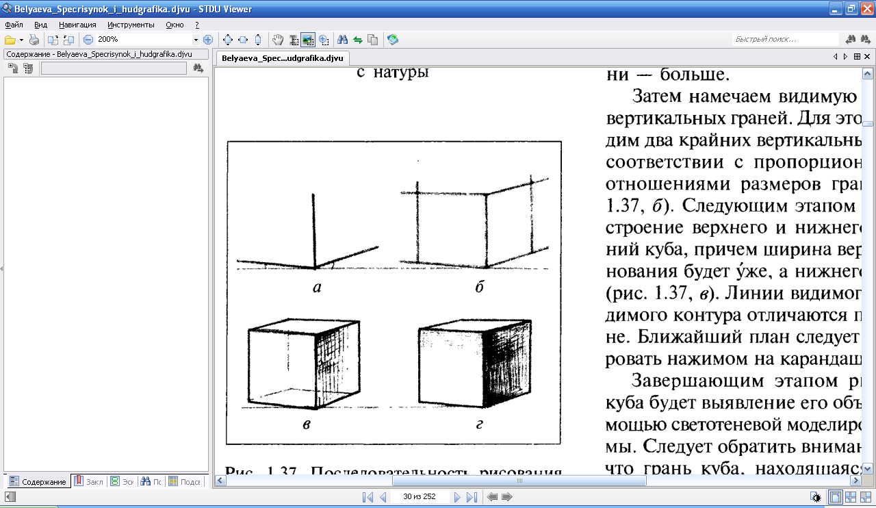
Task: Switch to the По search tab
Action: coord(151,481)
